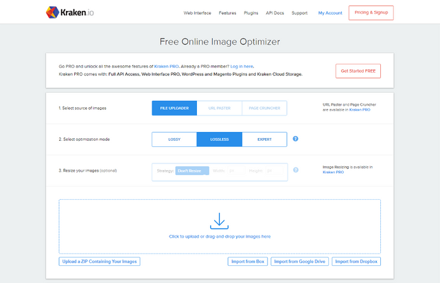Click the Height px input field
Viewport: 440px width, 283px height.
pos(274,171)
